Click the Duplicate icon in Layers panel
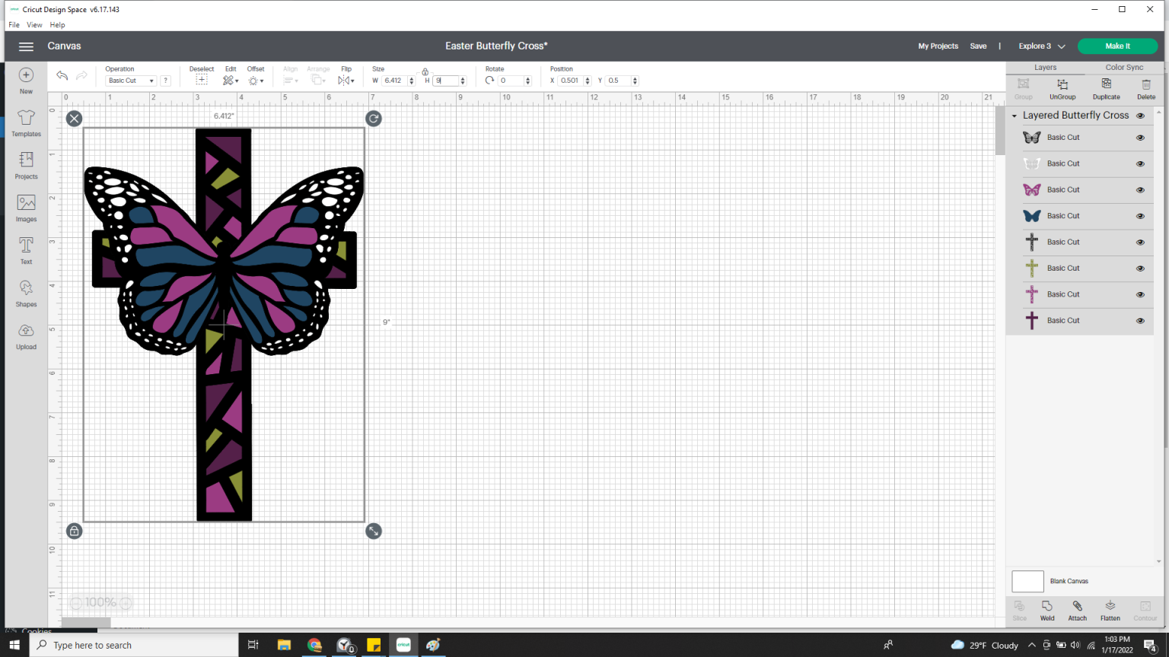Screen dimensions: 1169x657 tap(1106, 88)
